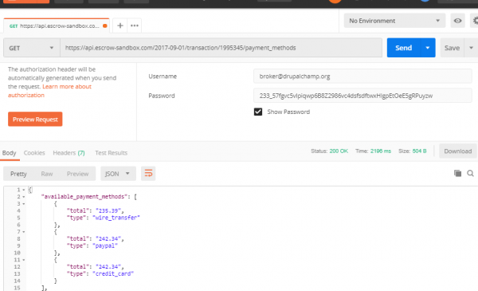
Task: Click the request URL input field
Action: click(x=221, y=48)
